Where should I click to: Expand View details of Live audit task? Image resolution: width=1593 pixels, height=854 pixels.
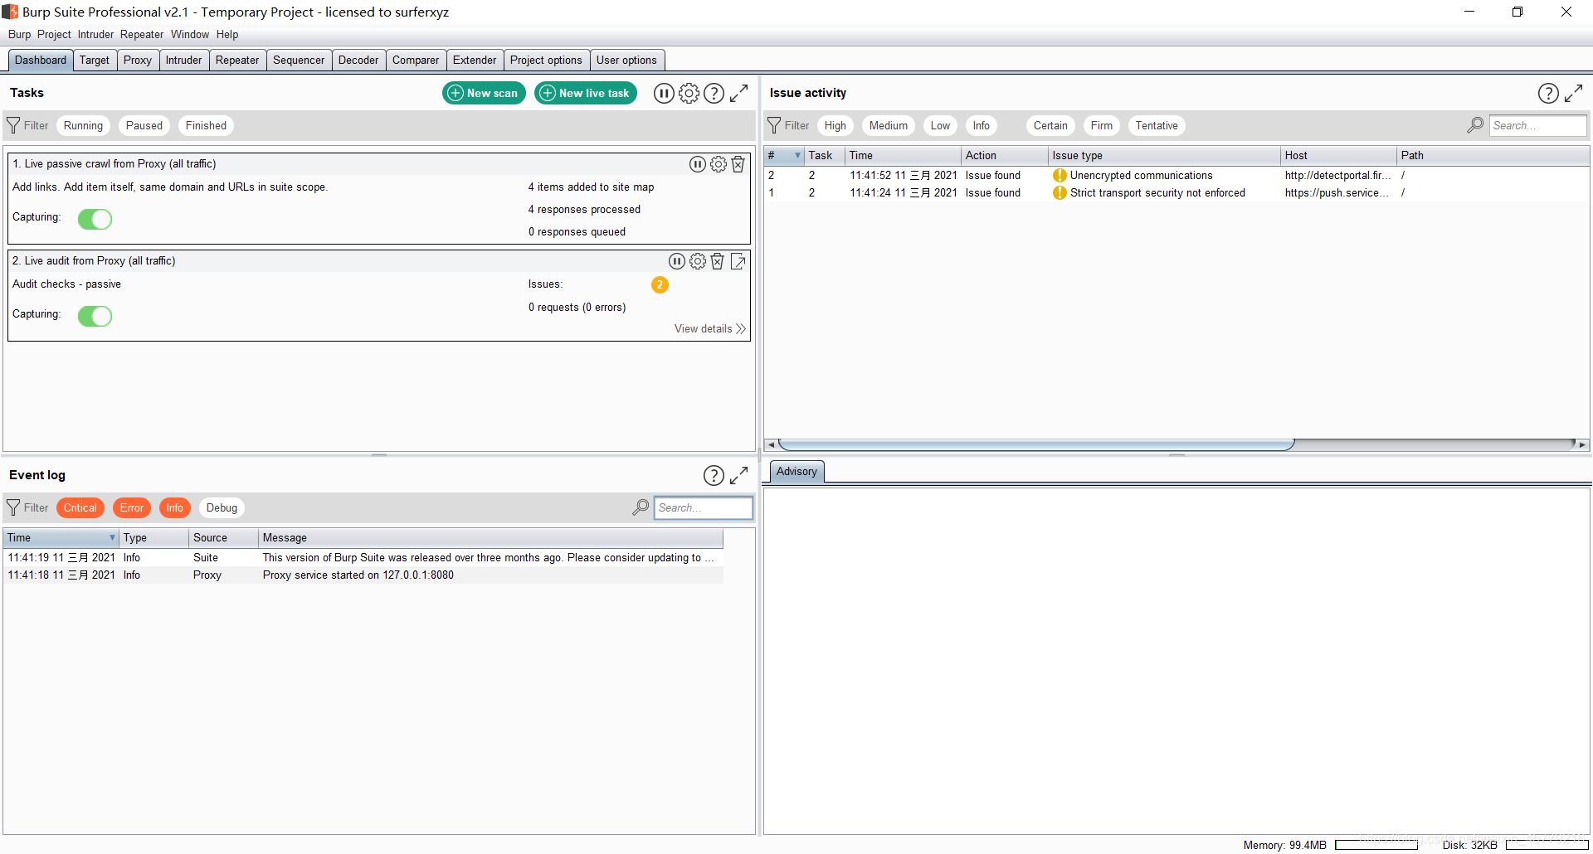(x=709, y=328)
